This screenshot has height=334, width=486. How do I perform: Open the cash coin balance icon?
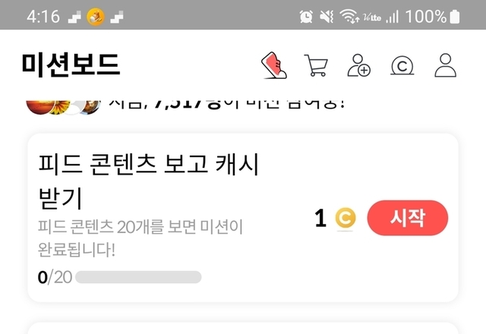pos(402,65)
